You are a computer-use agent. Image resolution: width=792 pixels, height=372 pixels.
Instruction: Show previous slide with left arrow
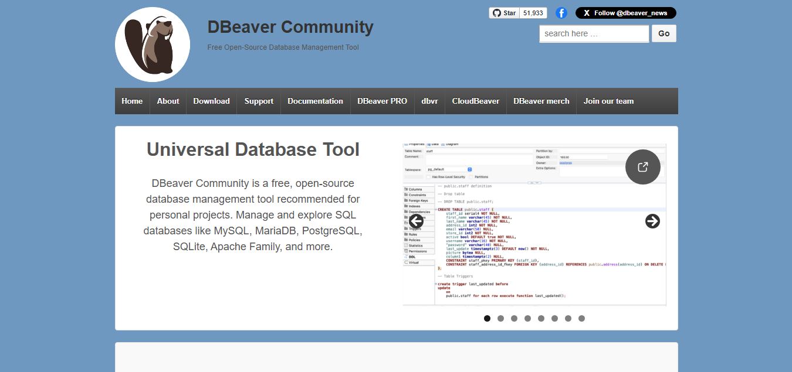tap(416, 221)
